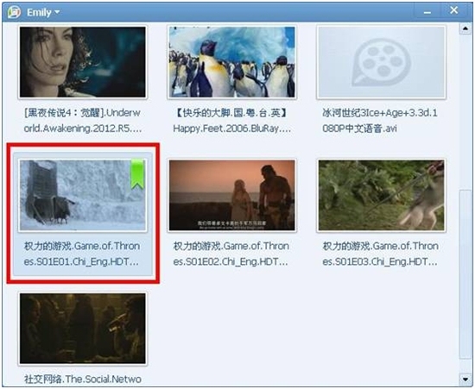475x389 pixels.
Task: Click the Happy.Feet.2006.BluRay file name
Action: click(x=231, y=121)
